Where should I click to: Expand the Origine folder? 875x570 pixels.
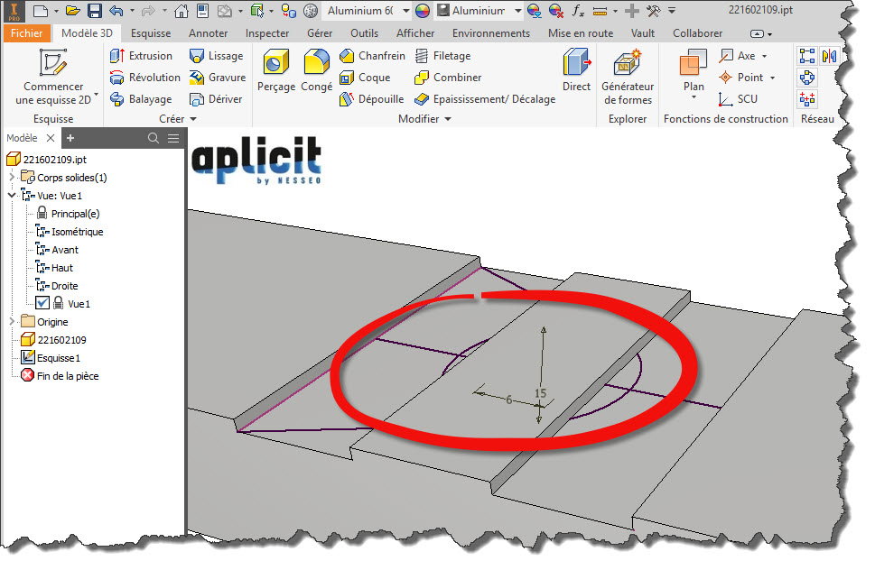pyautogui.click(x=12, y=322)
